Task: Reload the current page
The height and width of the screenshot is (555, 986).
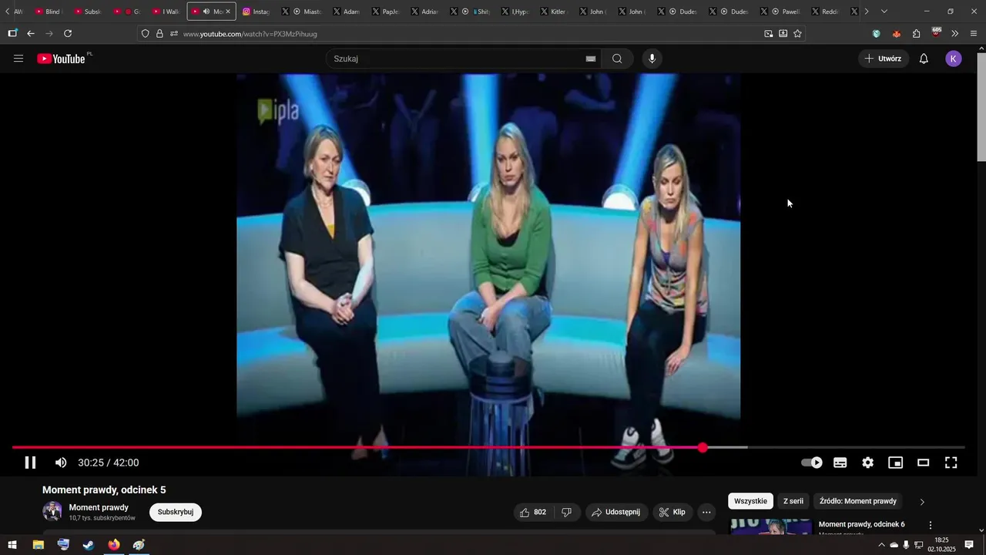Action: pos(68,33)
